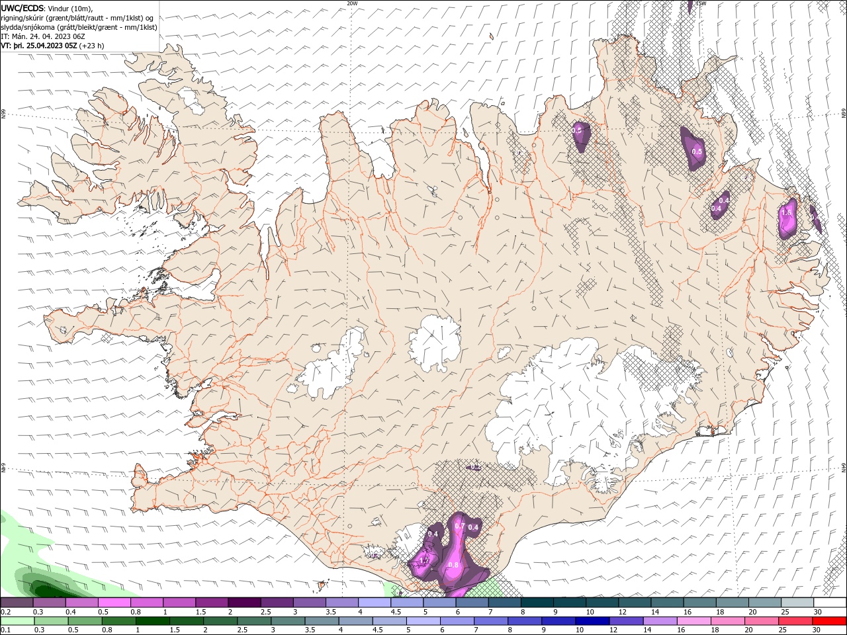Select the dark teal swatch between 8 and 9 in upper legend
Viewport: 847px width, 635px height.
(x=537, y=602)
